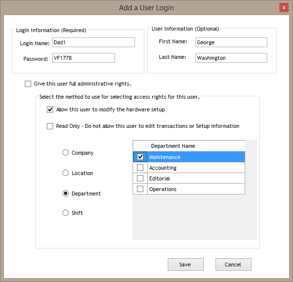This screenshot has height=282, width=293.
Task: Enable full administrative rights checkbox
Action: pos(28,84)
